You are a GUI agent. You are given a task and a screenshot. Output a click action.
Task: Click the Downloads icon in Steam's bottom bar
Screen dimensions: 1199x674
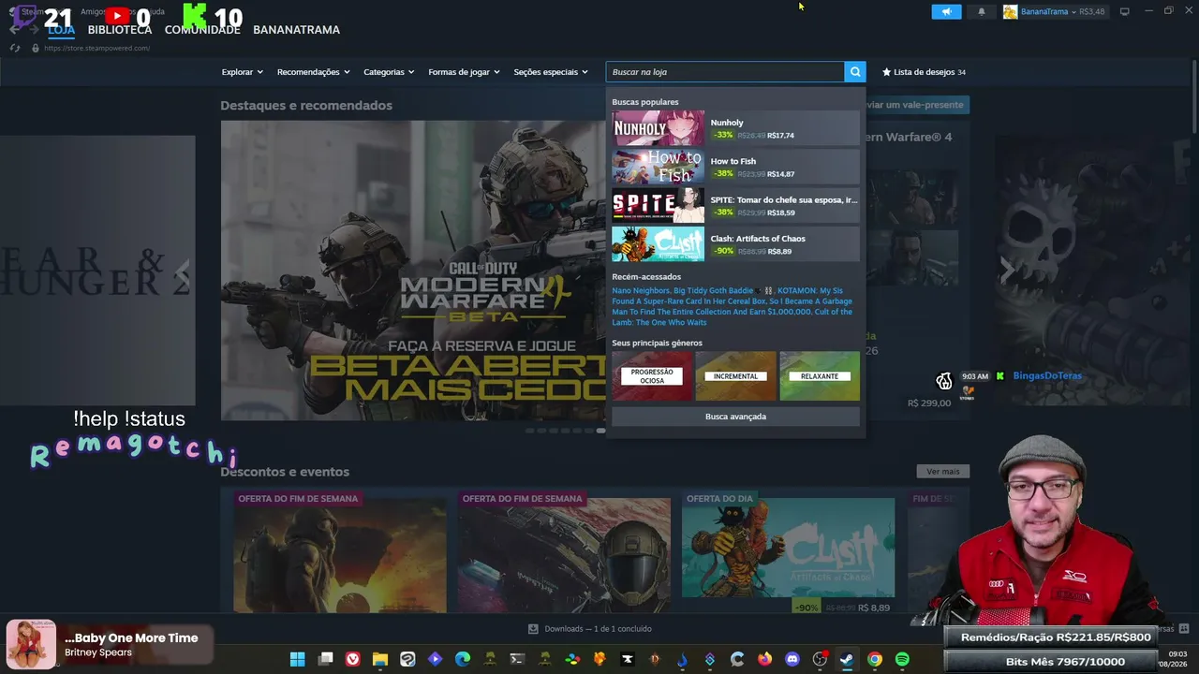[x=533, y=629]
